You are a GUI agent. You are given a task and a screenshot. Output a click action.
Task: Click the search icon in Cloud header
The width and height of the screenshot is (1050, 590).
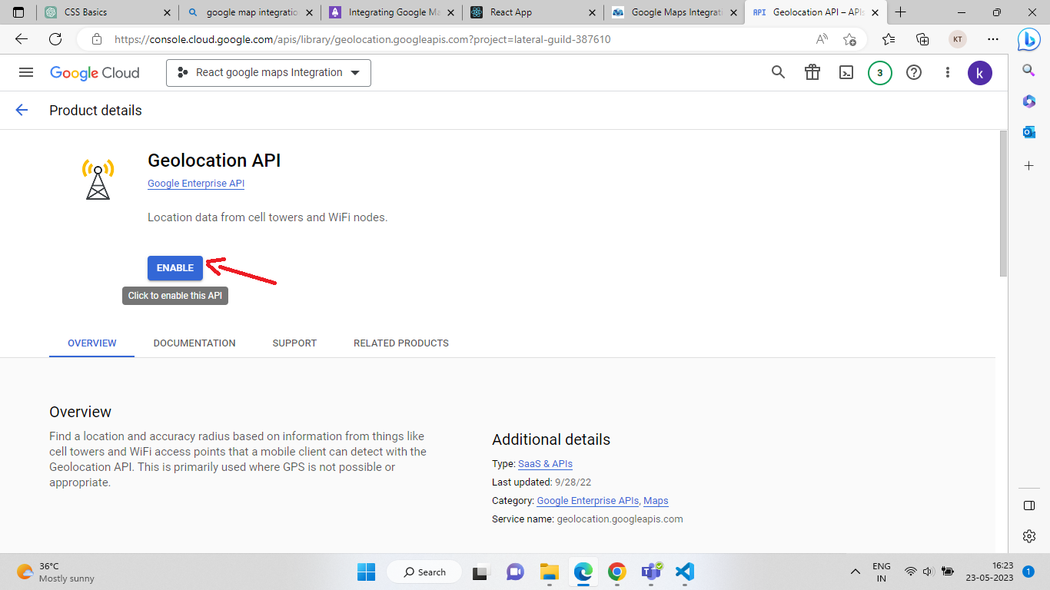pos(778,72)
